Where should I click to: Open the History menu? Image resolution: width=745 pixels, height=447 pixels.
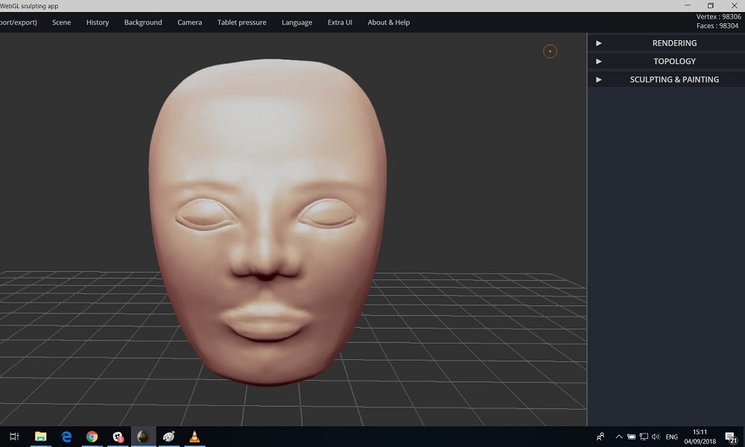pos(98,22)
